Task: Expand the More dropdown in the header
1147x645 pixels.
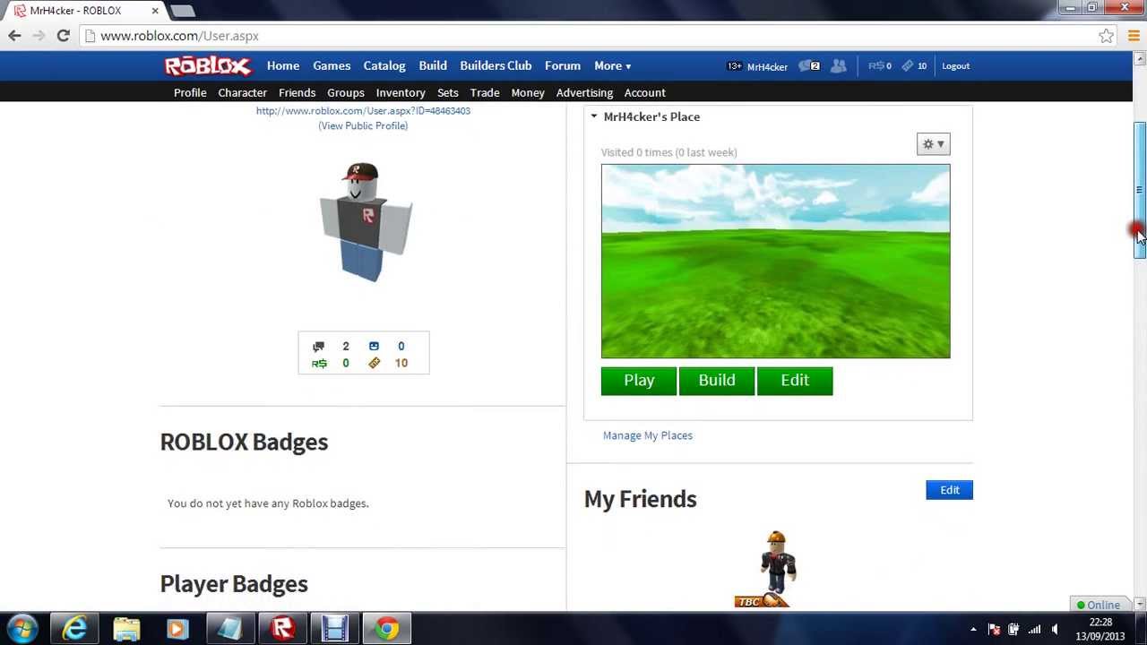Action: point(612,66)
